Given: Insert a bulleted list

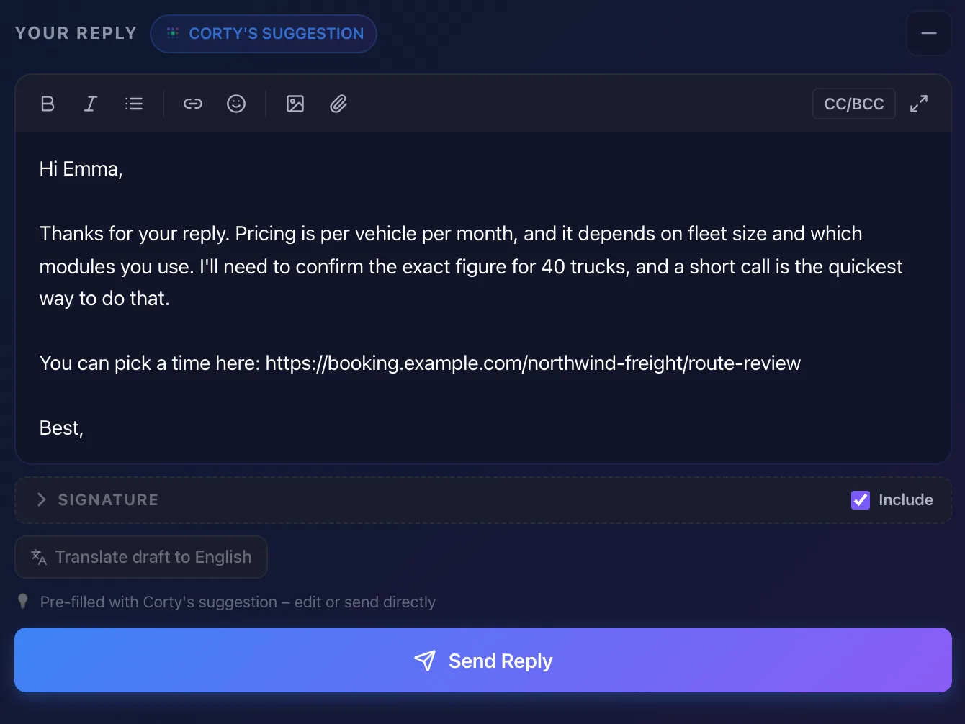Looking at the screenshot, I should click(x=134, y=104).
